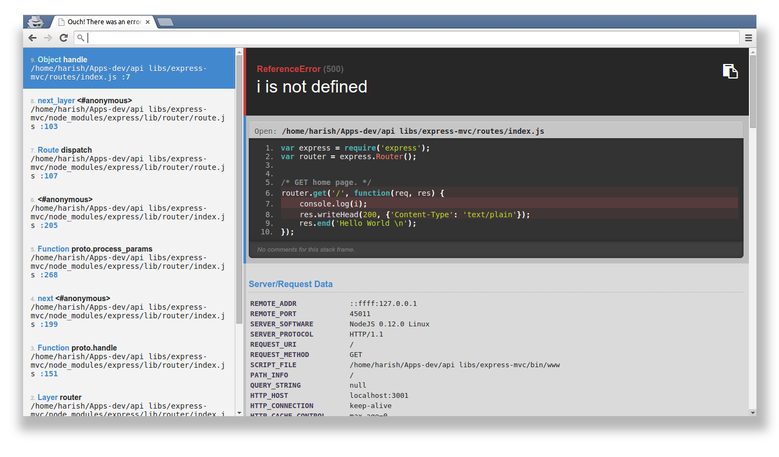Click the Server/Request Data heading
The width and height of the screenshot is (779, 457).
tap(291, 284)
